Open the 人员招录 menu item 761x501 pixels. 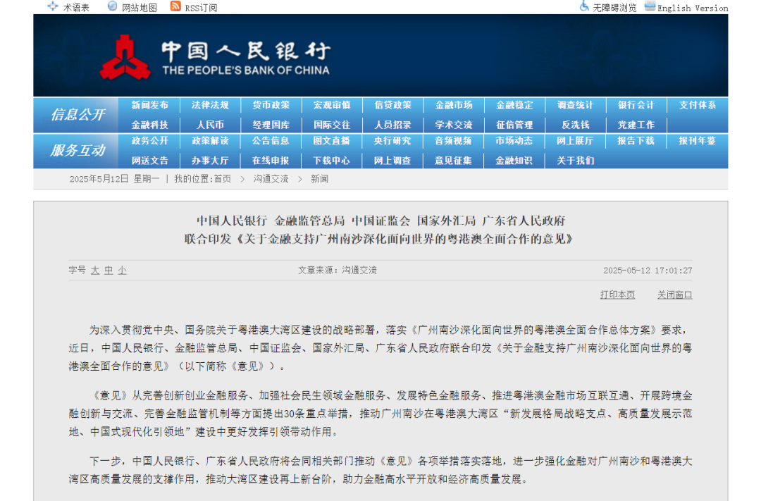click(392, 125)
